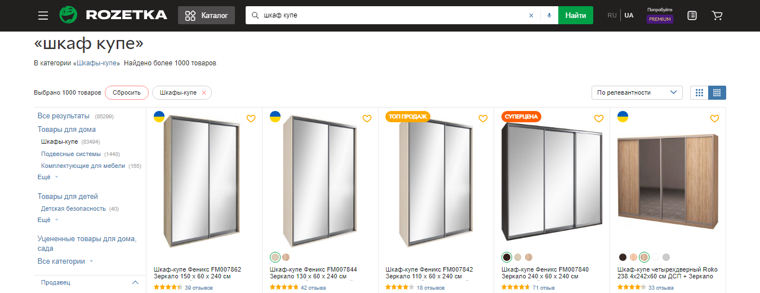The height and width of the screenshot is (293, 760).
Task: Switch site language to RU
Action: pyautogui.click(x=612, y=15)
